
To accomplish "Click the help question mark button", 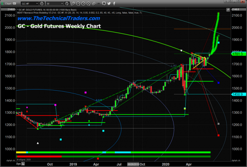I will (226, 2).
